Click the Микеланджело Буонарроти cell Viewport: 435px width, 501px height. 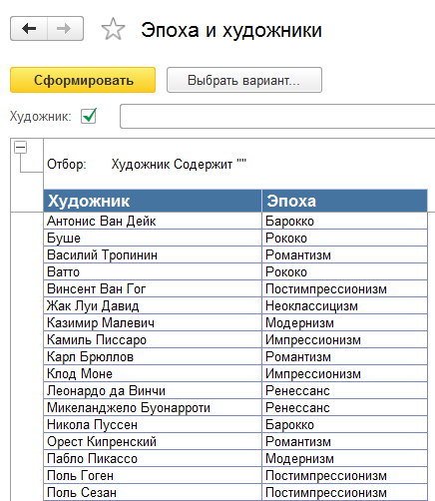(x=153, y=407)
